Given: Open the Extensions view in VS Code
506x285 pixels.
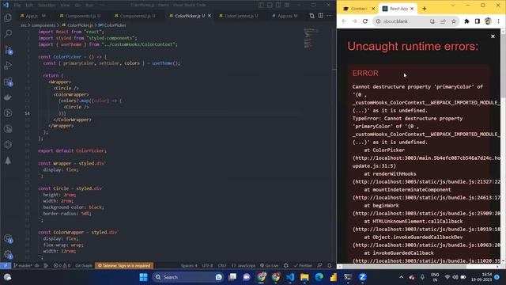Looking at the screenshot, I should (x=8, y=82).
